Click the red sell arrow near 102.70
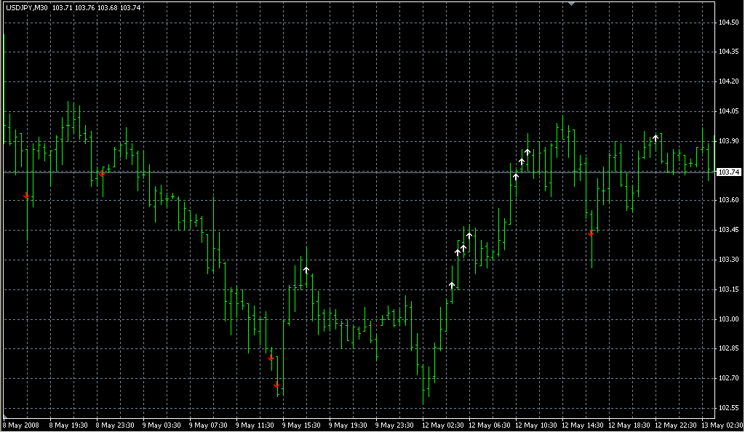Image resolution: width=745 pixels, height=432 pixels. [x=276, y=385]
